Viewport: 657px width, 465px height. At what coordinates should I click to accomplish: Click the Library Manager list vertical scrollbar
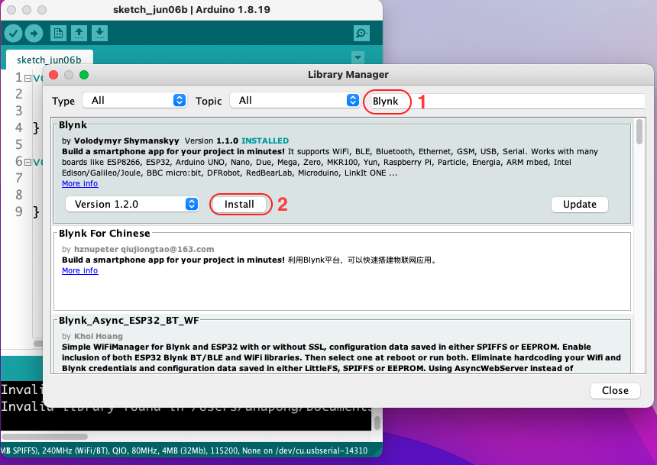(x=639, y=131)
